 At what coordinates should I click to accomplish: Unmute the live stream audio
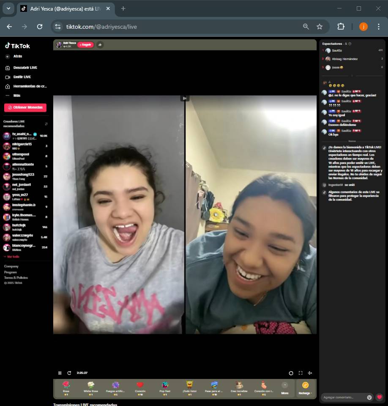[310, 373]
